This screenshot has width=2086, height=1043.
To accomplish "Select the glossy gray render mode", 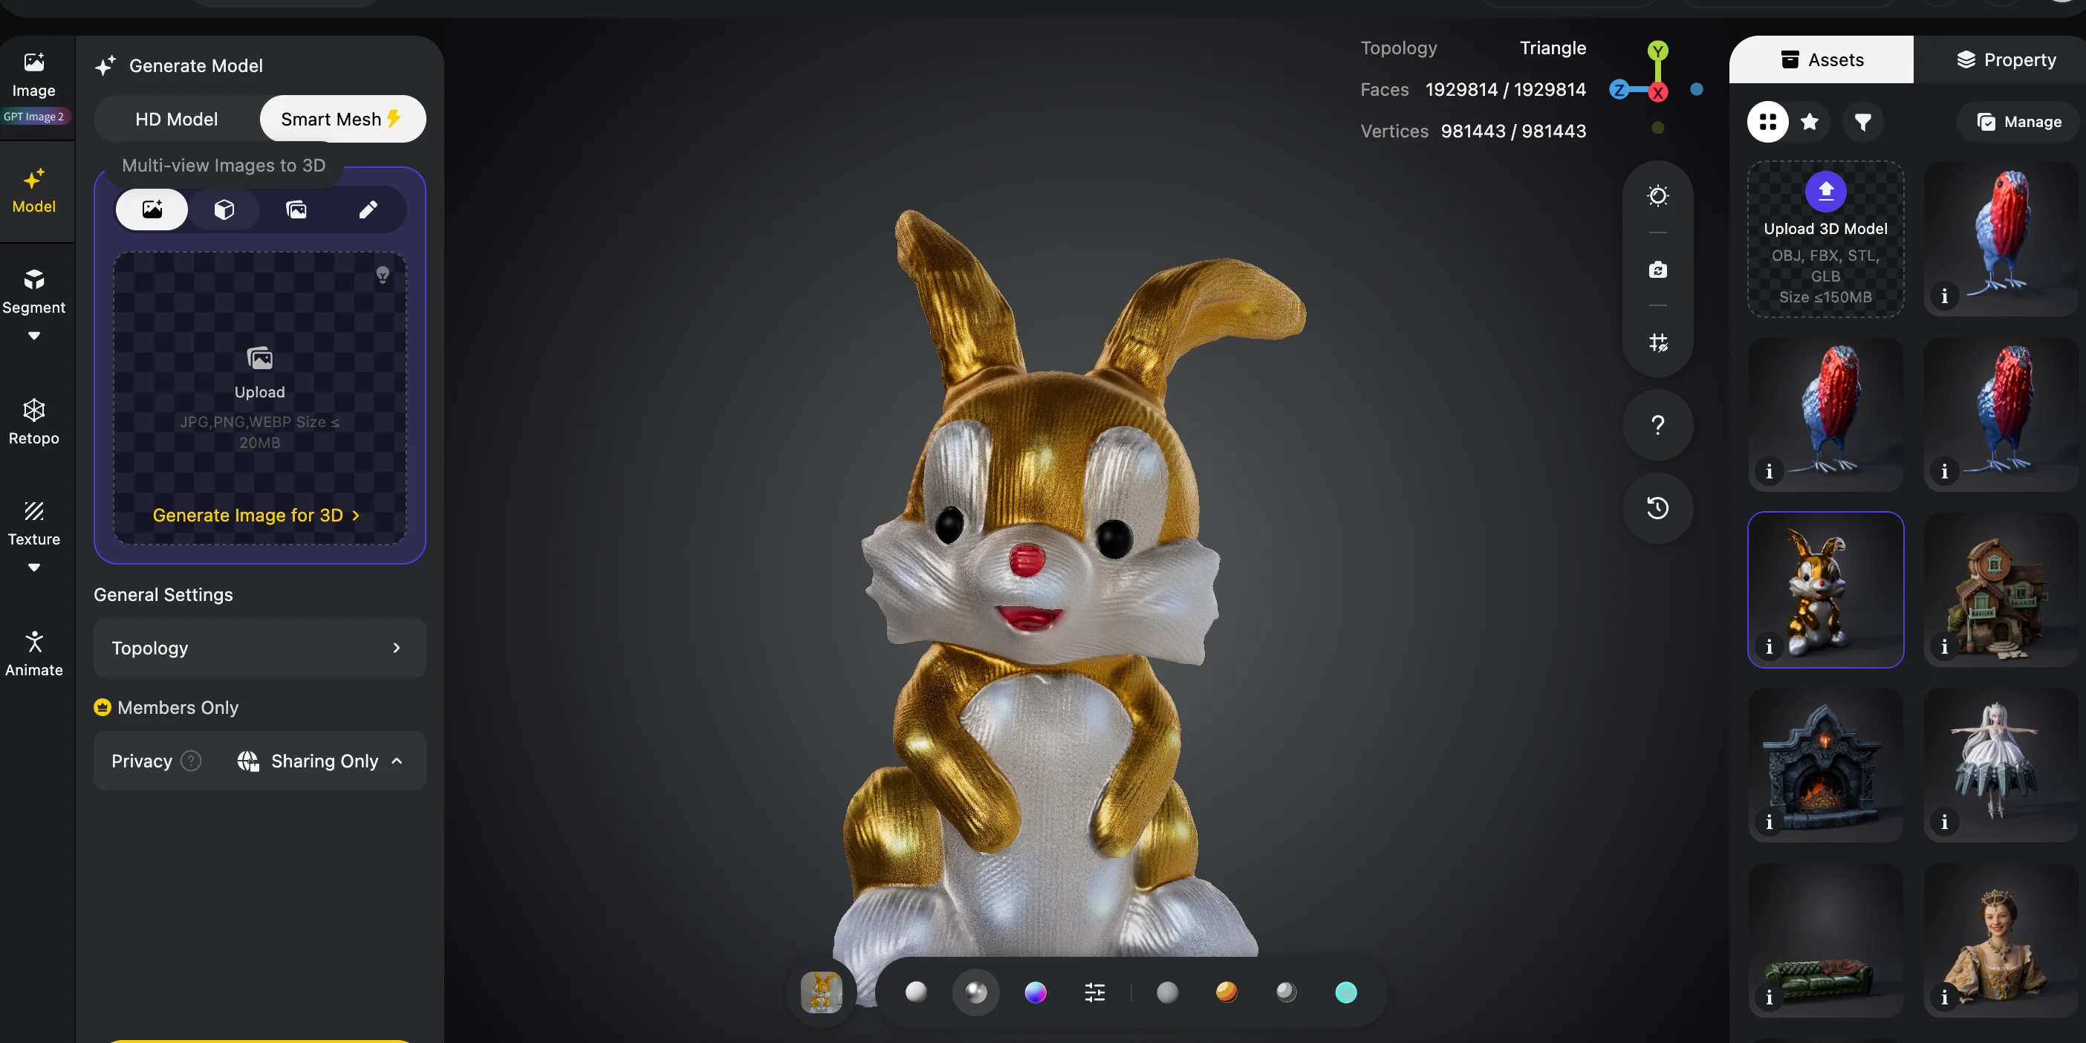I will click(x=976, y=992).
